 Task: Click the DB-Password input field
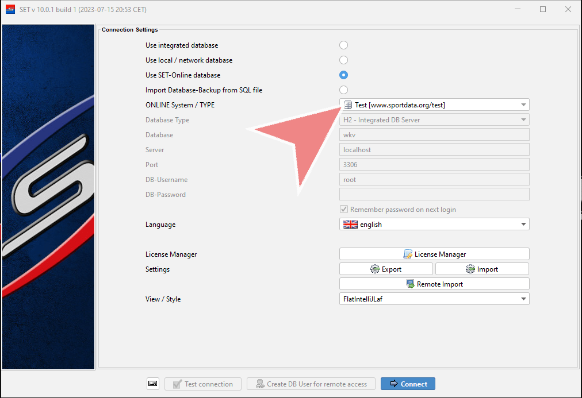434,195
